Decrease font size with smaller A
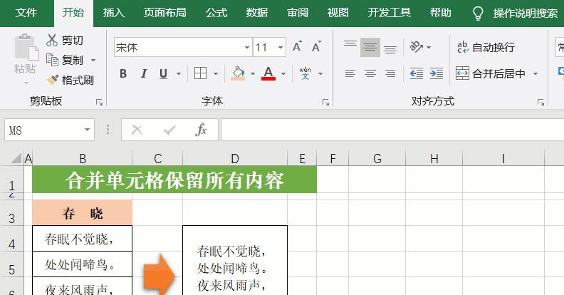 click(x=316, y=47)
